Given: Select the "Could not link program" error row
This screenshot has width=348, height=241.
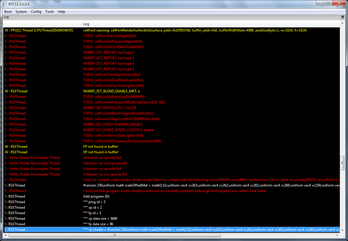Looking at the screenshot, I should [175, 191].
